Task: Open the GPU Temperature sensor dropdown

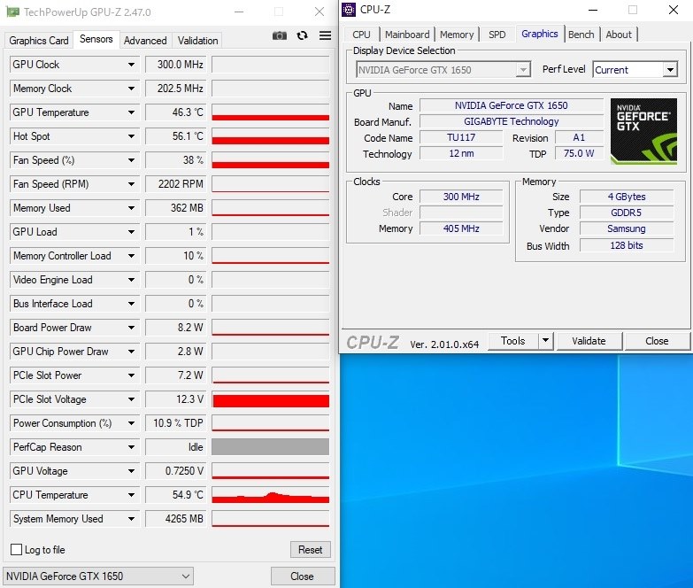Action: (131, 112)
